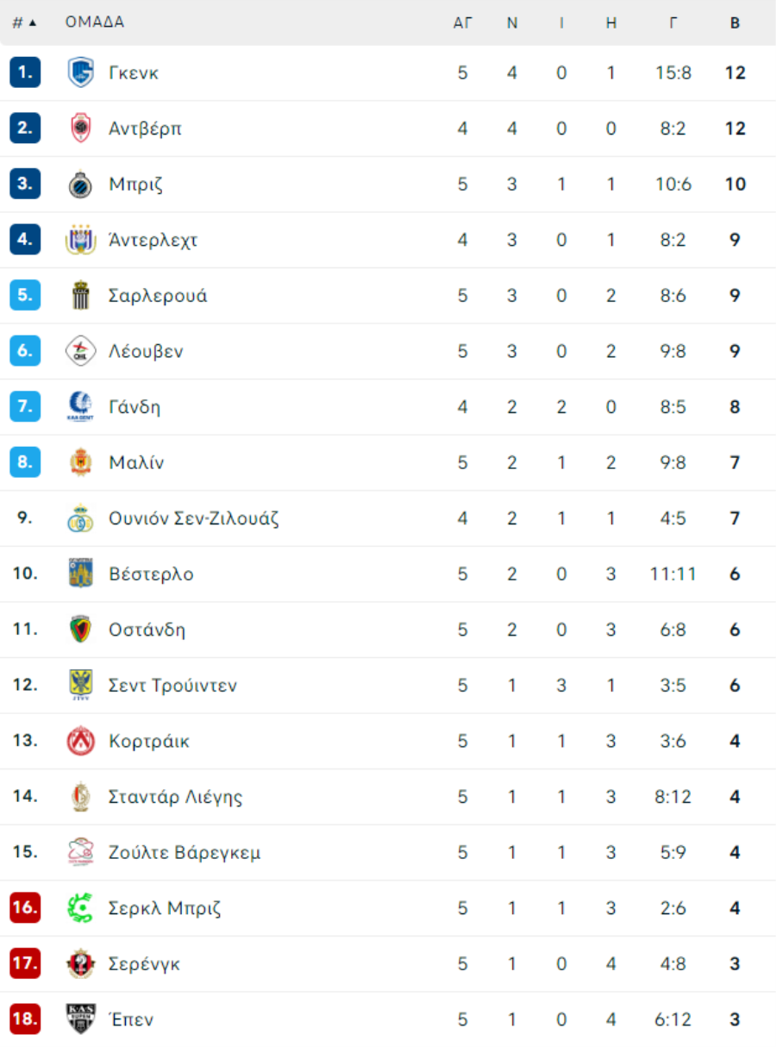Click the Γάνδη KAA Gent logo

[x=80, y=406]
